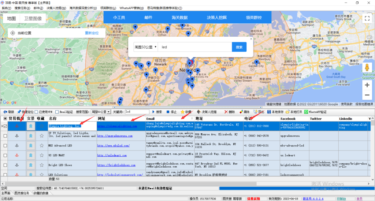
Task: Open the Email column filter arrow
Action: pos(192,119)
